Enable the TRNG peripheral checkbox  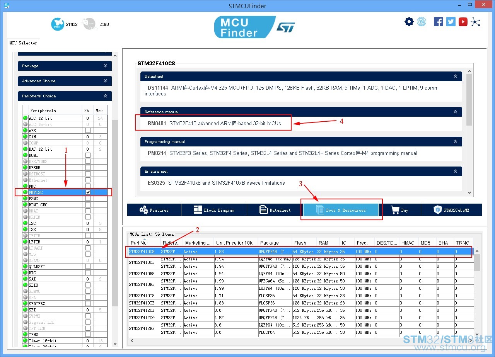point(88,335)
